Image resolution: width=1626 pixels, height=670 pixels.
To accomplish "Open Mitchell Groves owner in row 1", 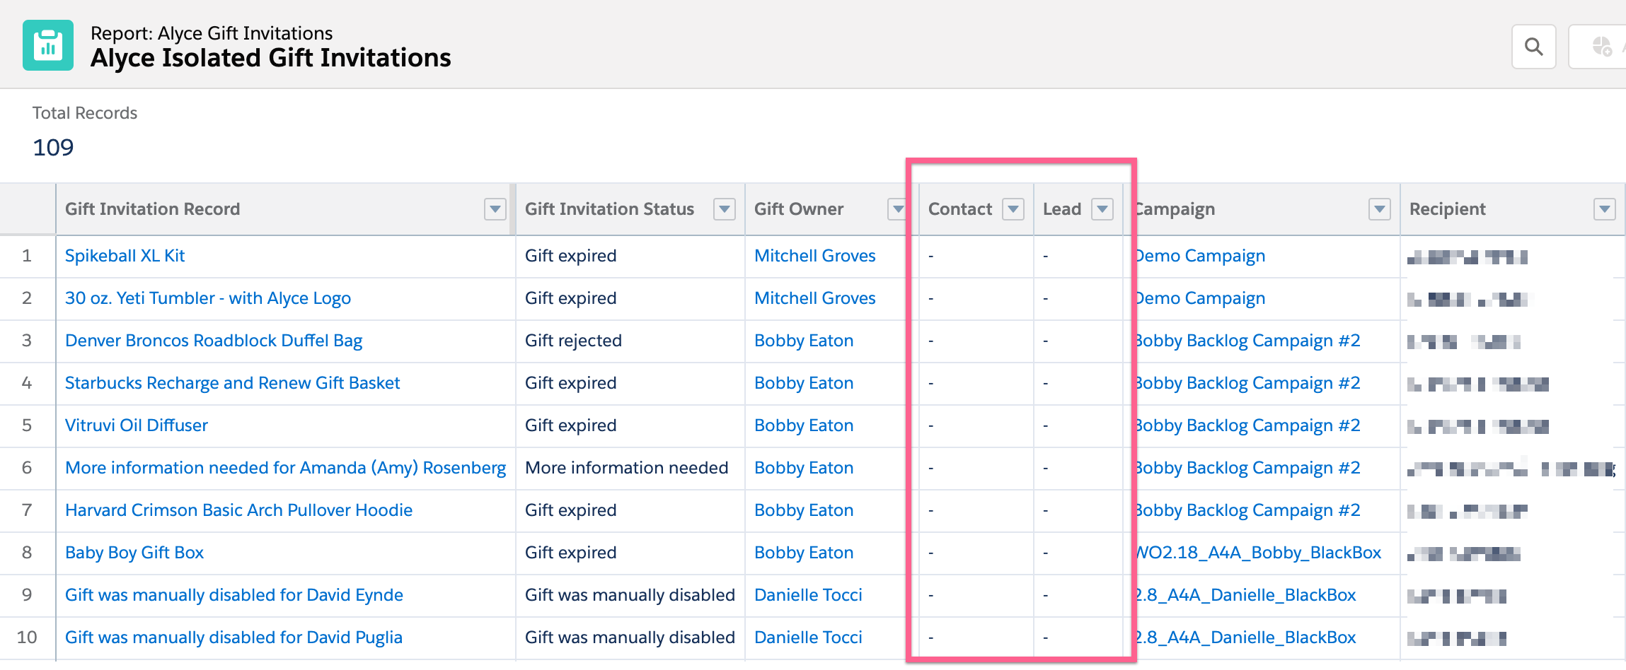I will tap(814, 256).
